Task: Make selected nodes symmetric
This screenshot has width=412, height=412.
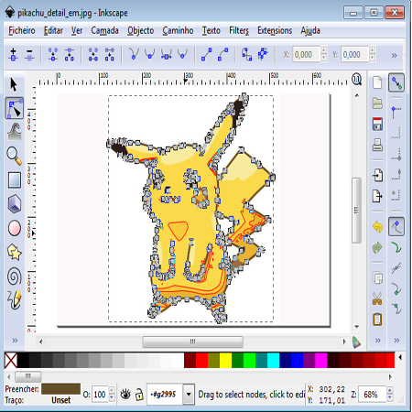Action: [167, 54]
